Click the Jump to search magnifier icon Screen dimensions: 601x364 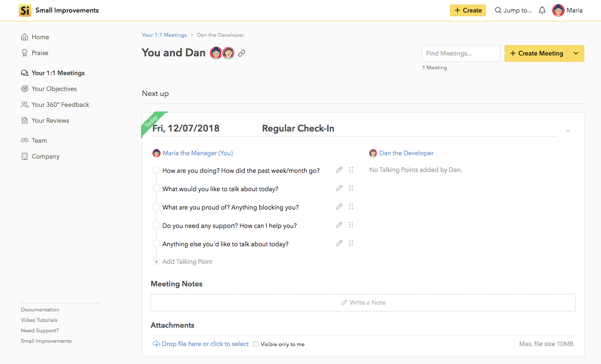498,10
